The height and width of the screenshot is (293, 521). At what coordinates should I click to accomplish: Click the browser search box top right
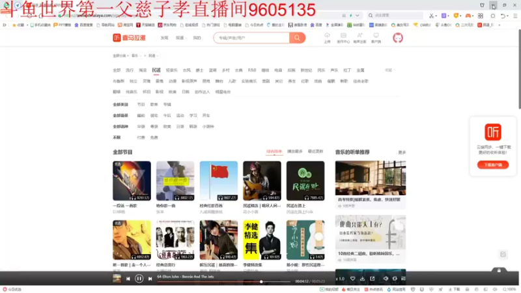(395, 15)
